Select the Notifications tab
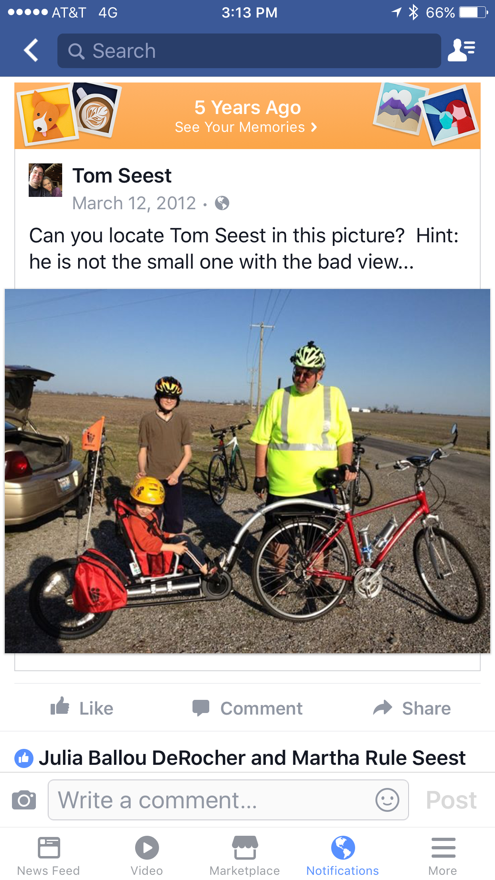The width and height of the screenshot is (495, 880). 343,855
